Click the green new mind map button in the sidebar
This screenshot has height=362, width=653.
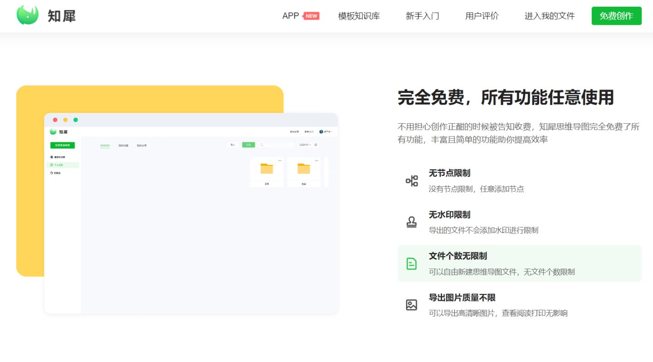(x=62, y=145)
